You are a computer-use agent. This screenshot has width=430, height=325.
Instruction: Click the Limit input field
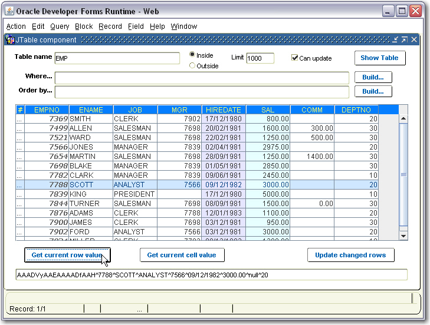(x=260, y=58)
